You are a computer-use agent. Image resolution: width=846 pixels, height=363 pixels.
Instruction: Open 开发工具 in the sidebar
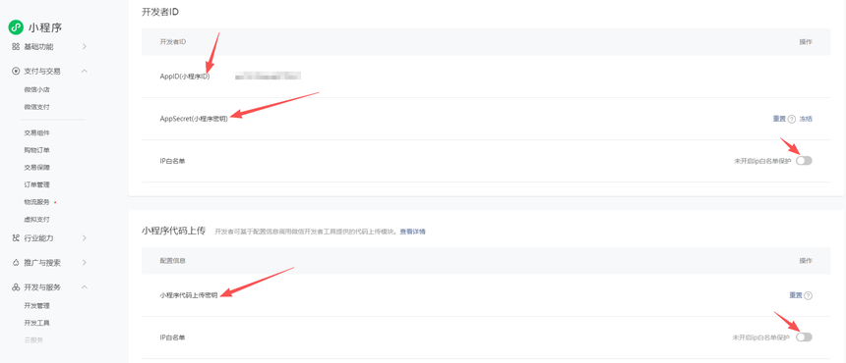[37, 323]
